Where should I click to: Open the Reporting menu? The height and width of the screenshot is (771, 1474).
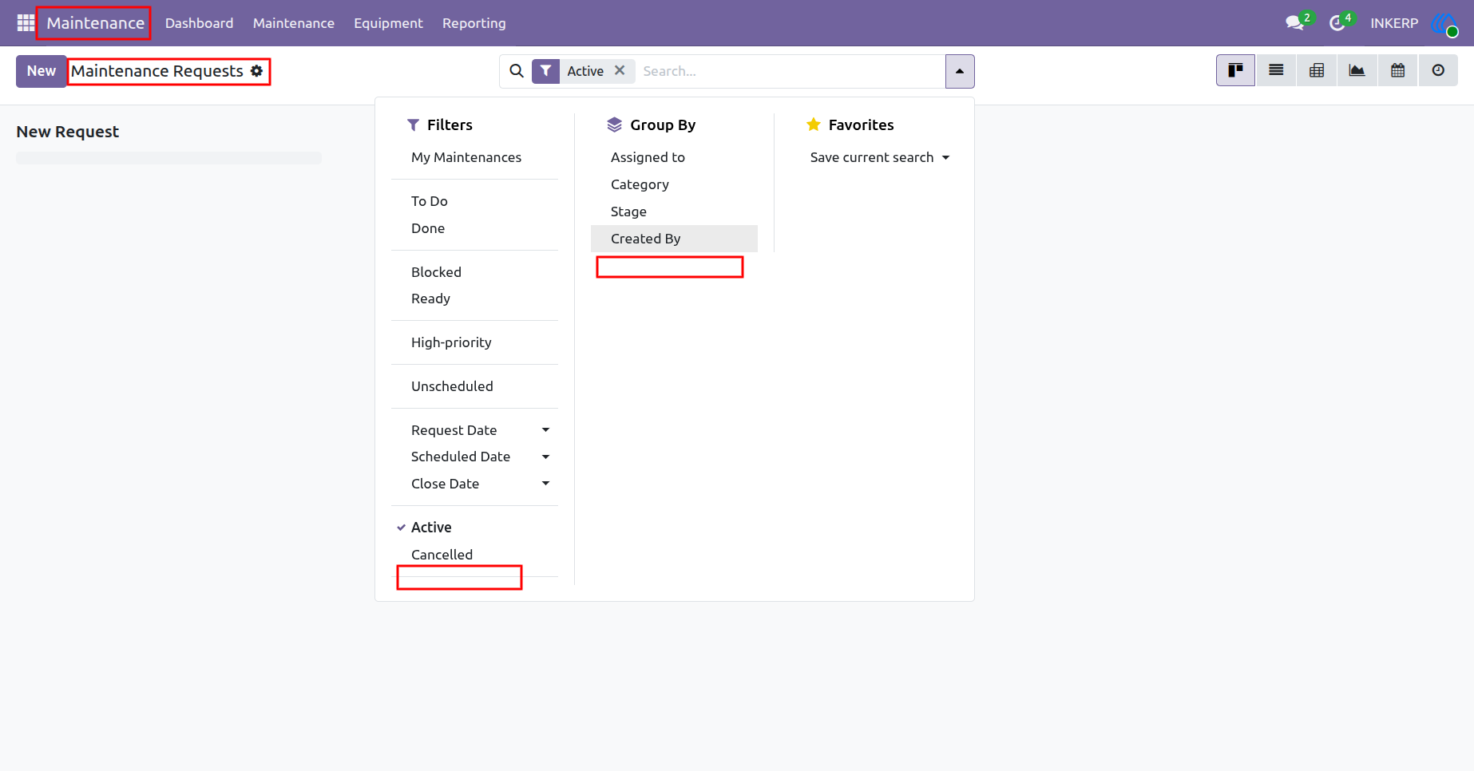pos(474,23)
